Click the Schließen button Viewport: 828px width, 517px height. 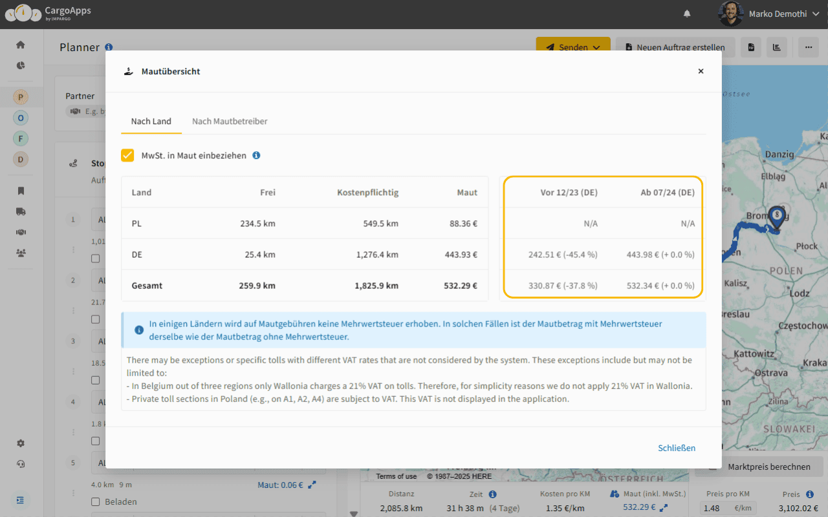pyautogui.click(x=677, y=448)
